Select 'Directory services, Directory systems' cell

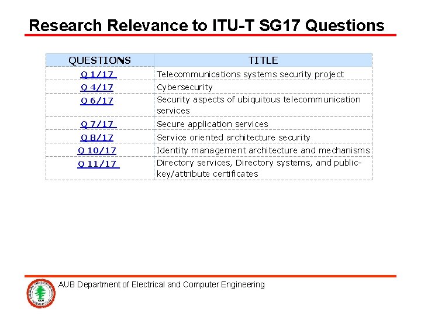click(263, 168)
